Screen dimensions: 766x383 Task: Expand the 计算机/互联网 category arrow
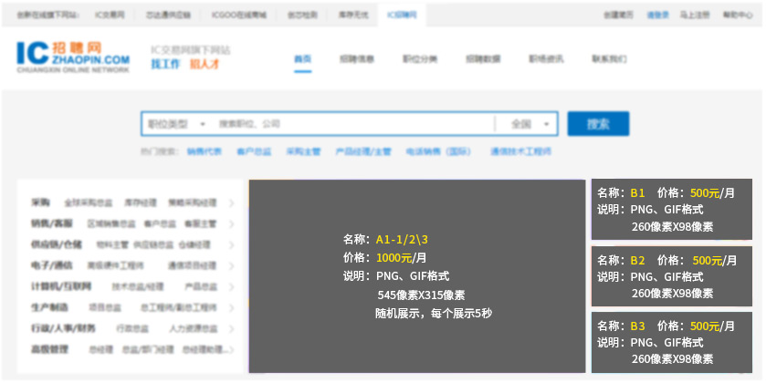[231, 287]
